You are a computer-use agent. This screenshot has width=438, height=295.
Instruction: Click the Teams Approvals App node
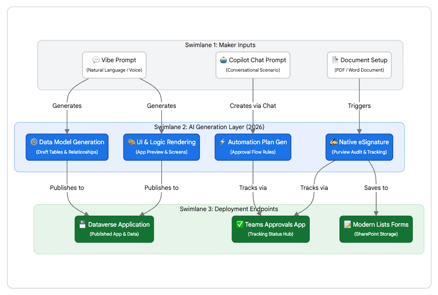[271, 229]
